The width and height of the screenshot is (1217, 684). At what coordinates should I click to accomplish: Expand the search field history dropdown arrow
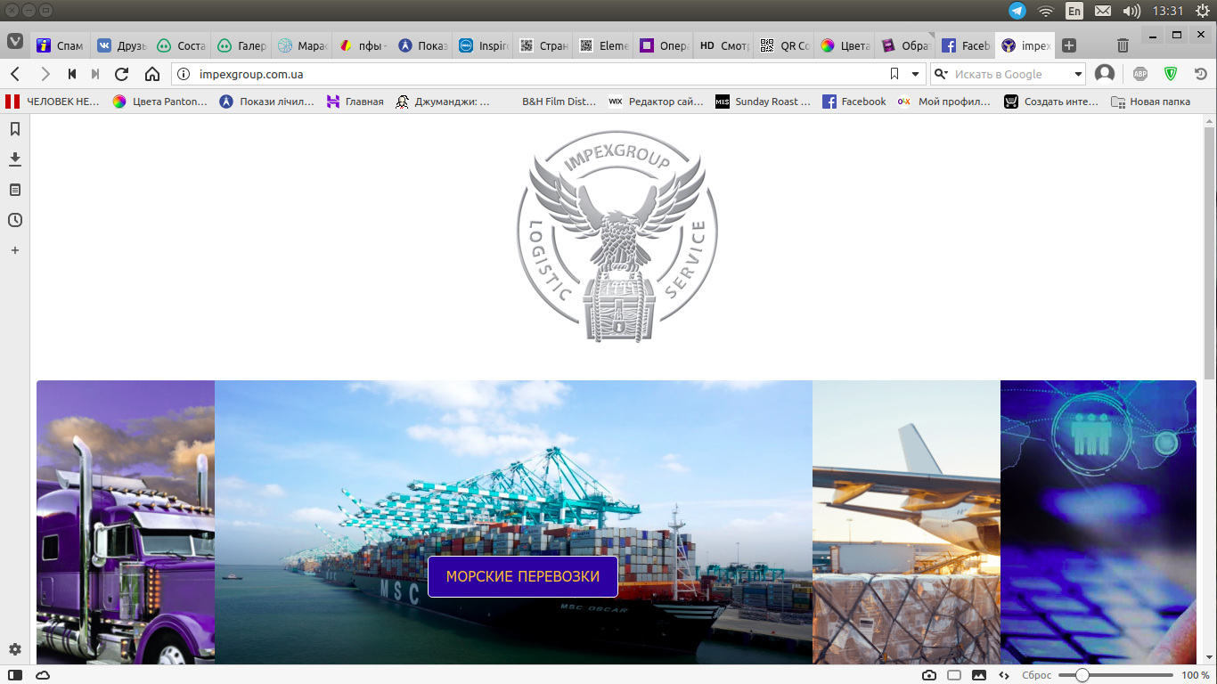[1078, 74]
